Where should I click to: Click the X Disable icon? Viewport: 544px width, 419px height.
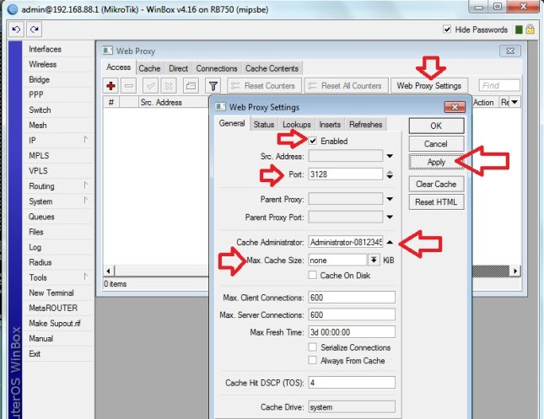(169, 86)
